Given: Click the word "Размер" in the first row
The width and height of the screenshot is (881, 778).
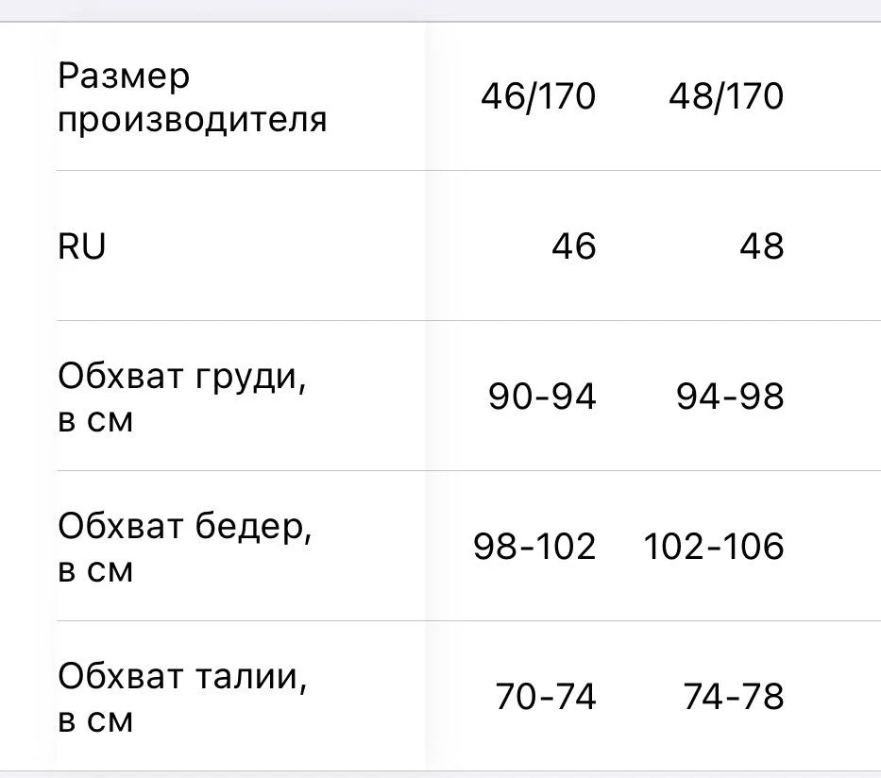Looking at the screenshot, I should click(124, 76).
